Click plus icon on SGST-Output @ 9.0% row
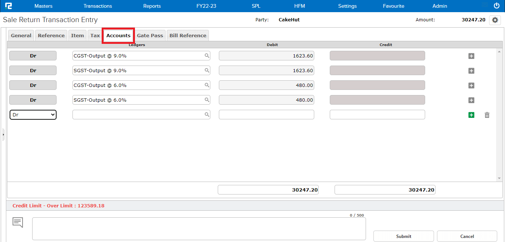Image resolution: width=505 pixels, height=242 pixels. [471, 71]
